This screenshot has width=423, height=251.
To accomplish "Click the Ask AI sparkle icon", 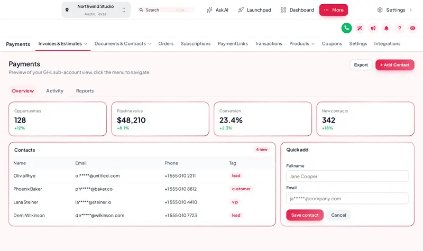I will (209, 10).
